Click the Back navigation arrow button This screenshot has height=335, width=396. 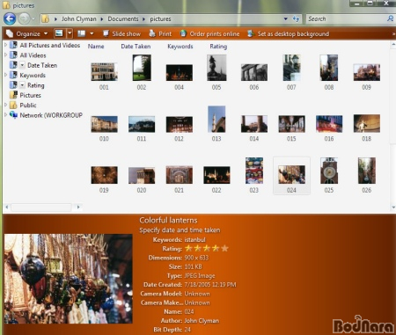(x=10, y=19)
